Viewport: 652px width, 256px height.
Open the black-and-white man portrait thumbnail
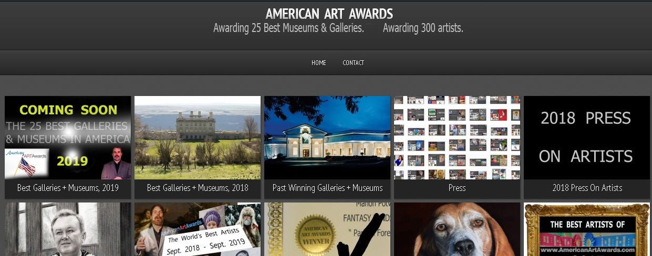(68, 229)
